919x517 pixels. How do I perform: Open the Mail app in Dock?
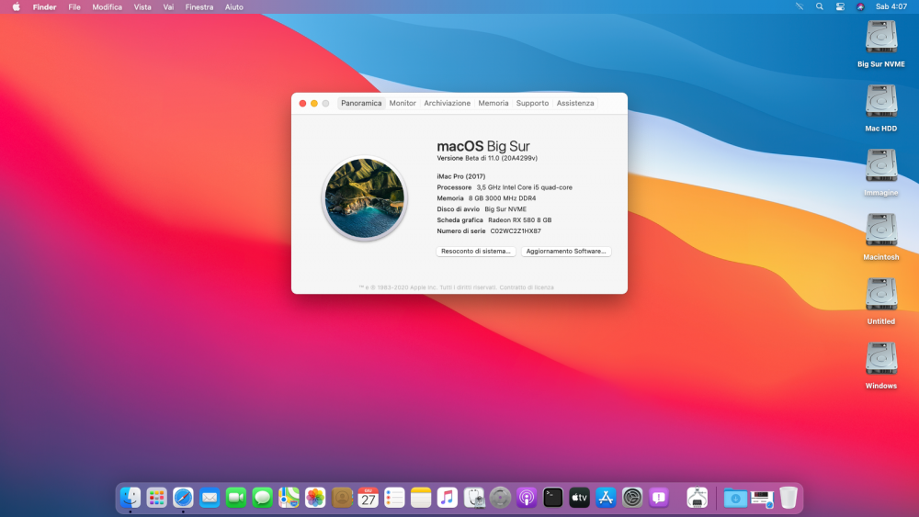(210, 498)
